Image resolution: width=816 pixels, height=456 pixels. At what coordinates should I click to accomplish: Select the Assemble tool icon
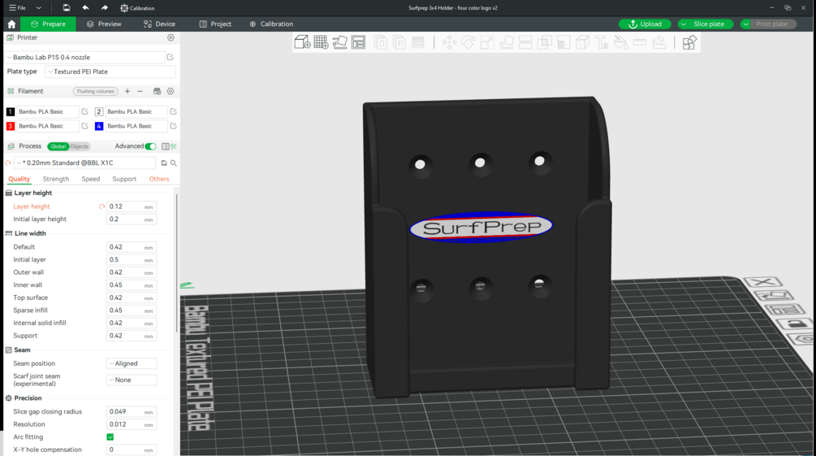coord(658,42)
